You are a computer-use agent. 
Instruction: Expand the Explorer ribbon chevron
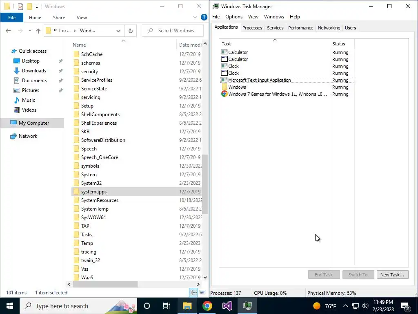point(195,17)
